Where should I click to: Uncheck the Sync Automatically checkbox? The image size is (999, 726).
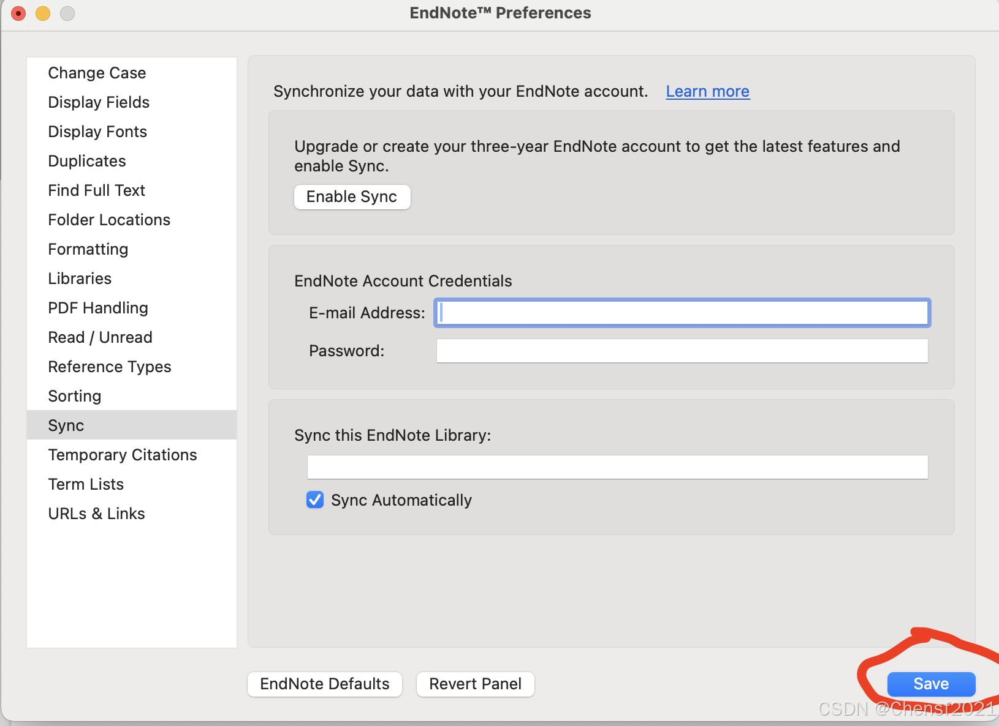click(314, 500)
